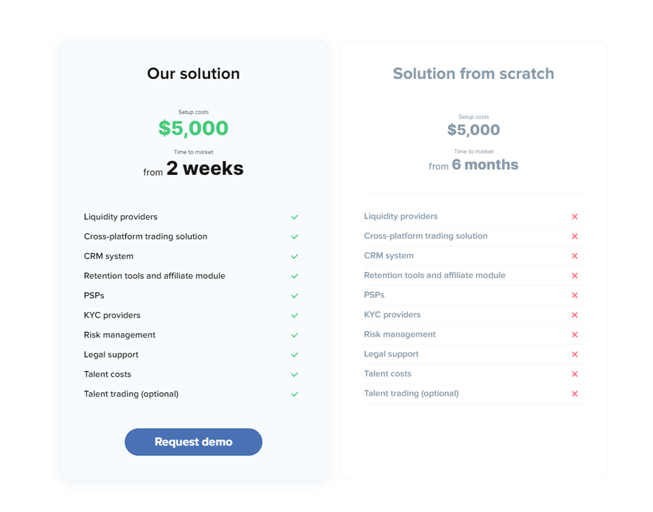Click green checkmark next to CRM system
Viewport: 653px width, 512px height.
click(294, 256)
